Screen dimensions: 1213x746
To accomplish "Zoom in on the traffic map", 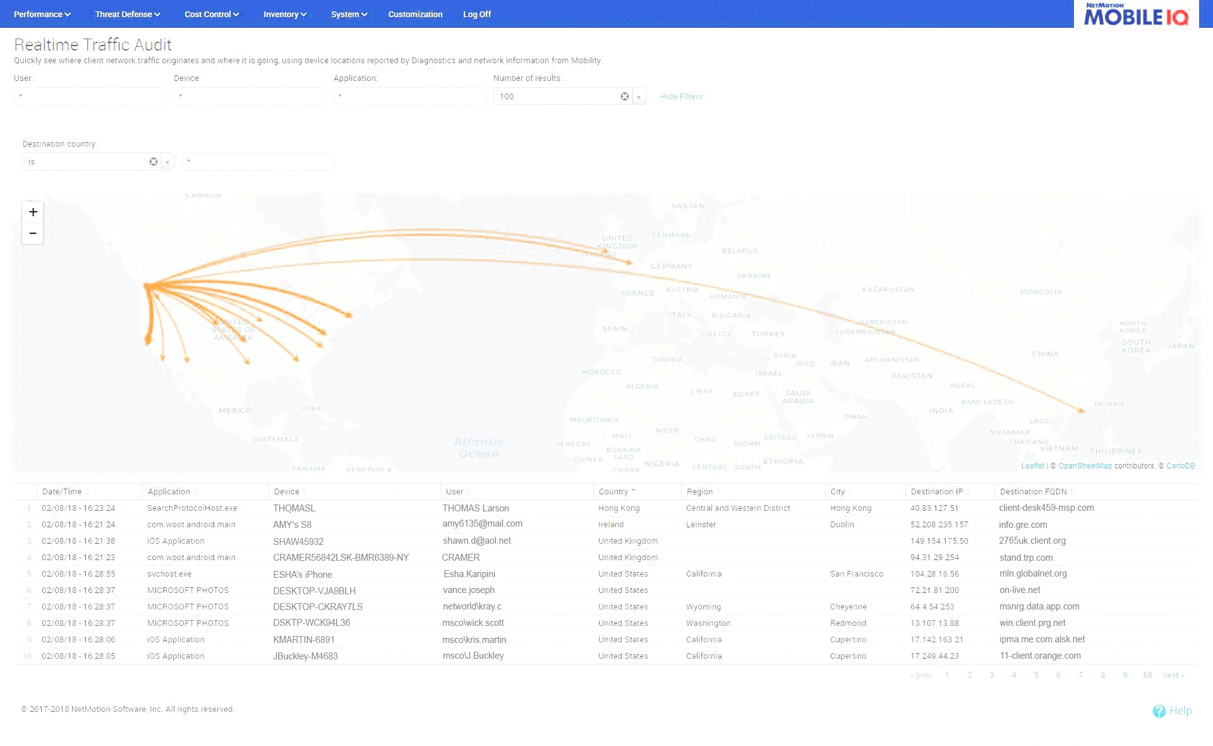I will [32, 212].
